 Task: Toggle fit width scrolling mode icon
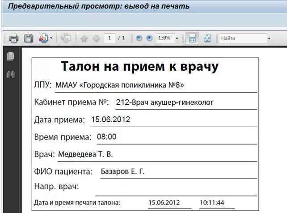pos(192,38)
